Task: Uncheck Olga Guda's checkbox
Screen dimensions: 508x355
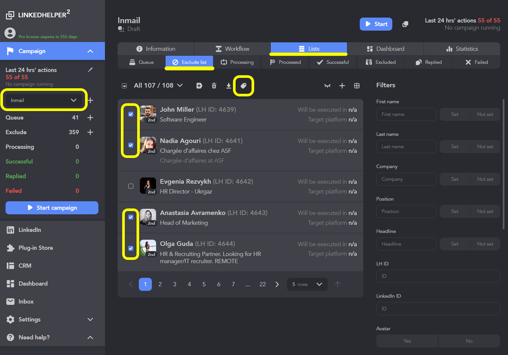Action: 131,248
